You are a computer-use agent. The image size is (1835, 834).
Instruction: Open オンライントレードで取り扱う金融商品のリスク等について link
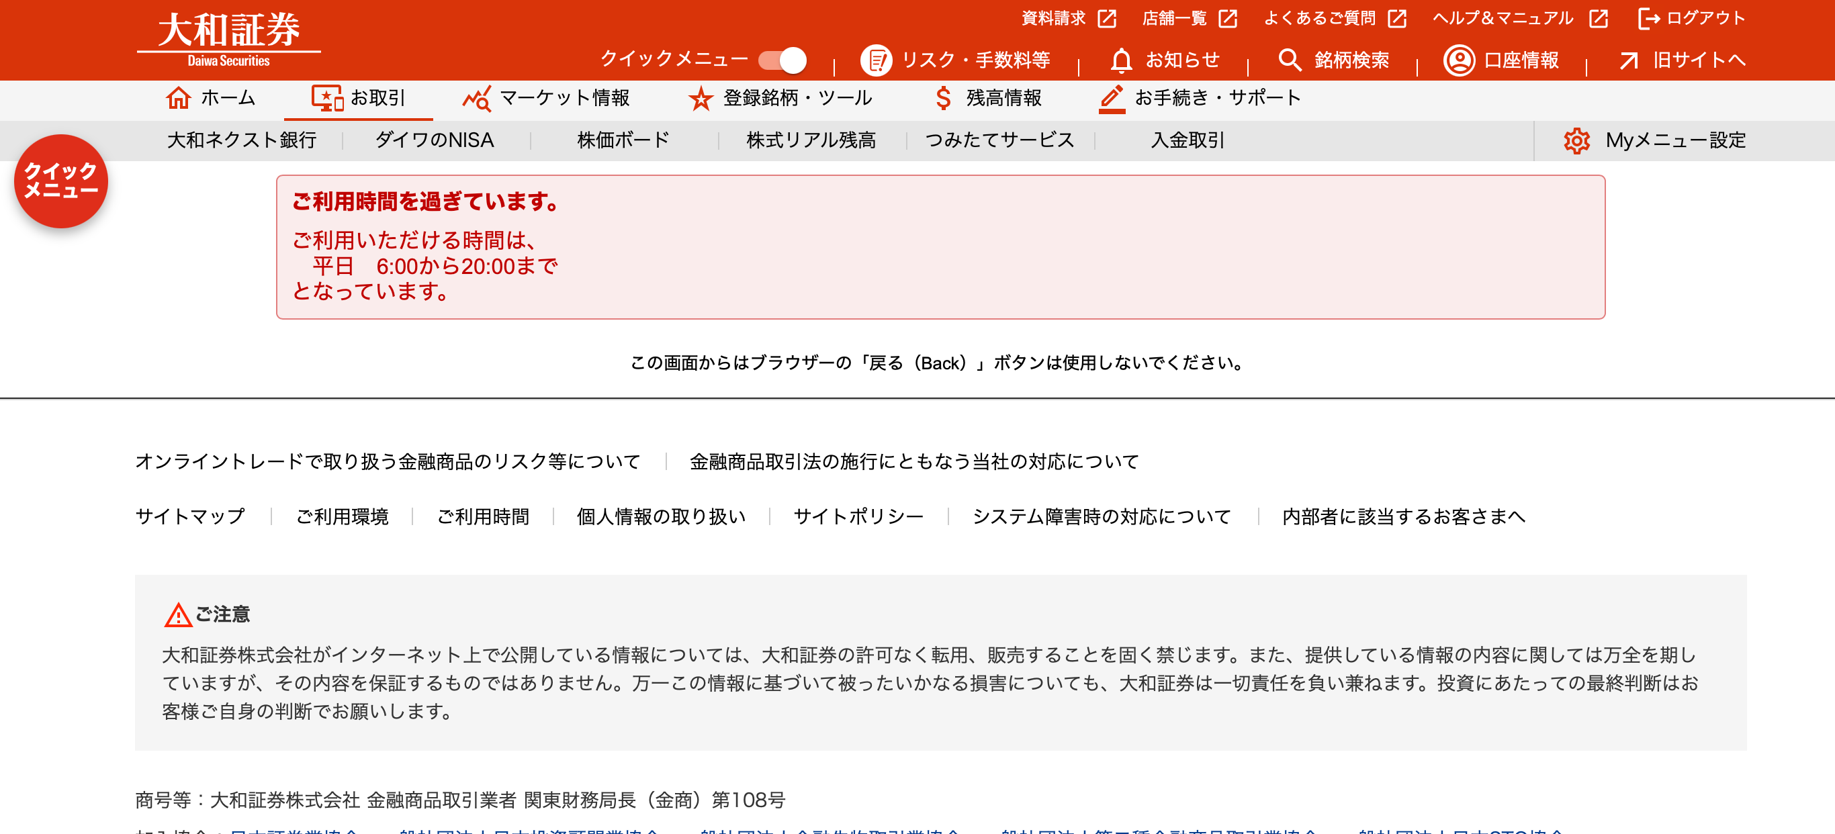(388, 461)
